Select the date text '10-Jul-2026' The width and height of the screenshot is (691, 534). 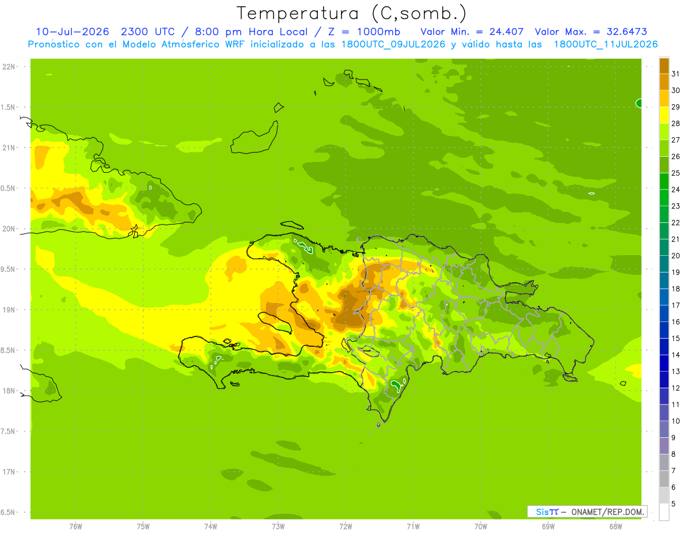(73, 32)
